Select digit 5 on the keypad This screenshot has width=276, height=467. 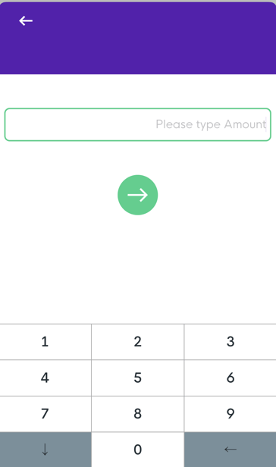pyautogui.click(x=137, y=378)
